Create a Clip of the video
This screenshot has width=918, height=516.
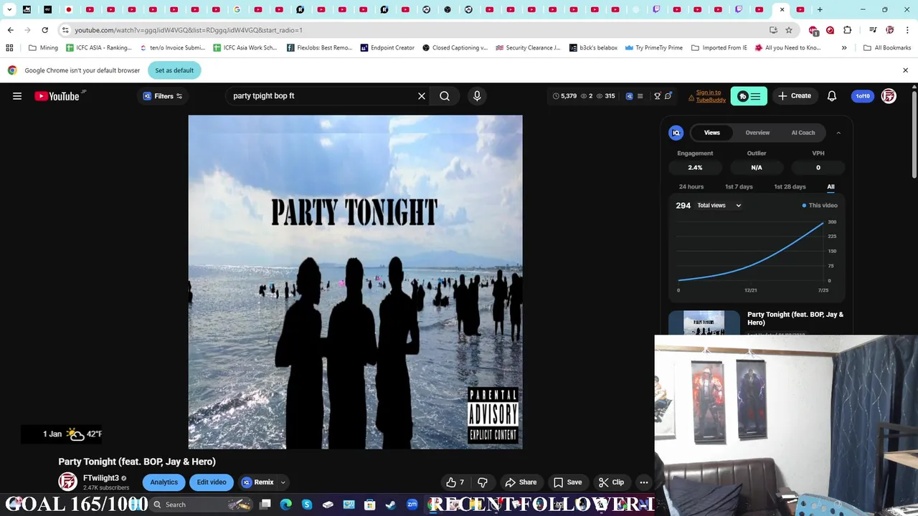click(612, 482)
